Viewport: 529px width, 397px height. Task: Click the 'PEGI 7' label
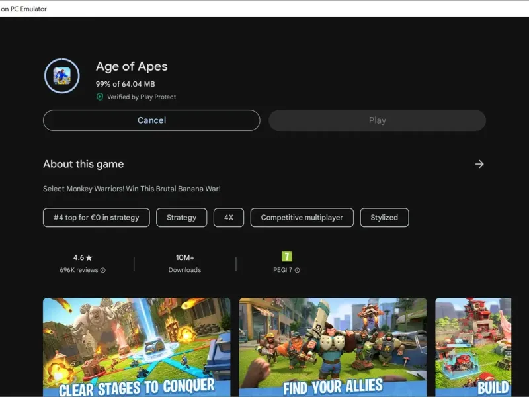[x=283, y=270]
